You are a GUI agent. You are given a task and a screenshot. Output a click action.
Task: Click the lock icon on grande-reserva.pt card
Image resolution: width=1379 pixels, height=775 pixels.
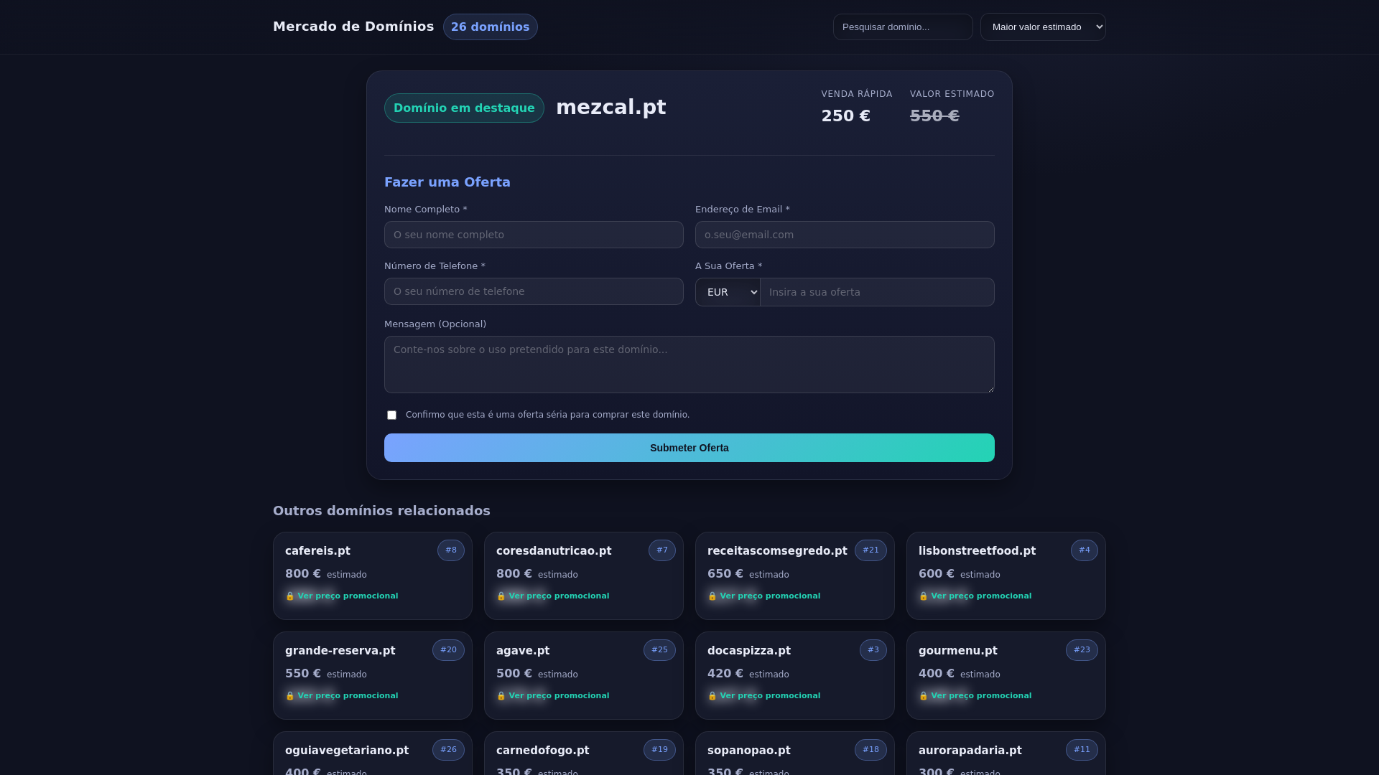[290, 696]
